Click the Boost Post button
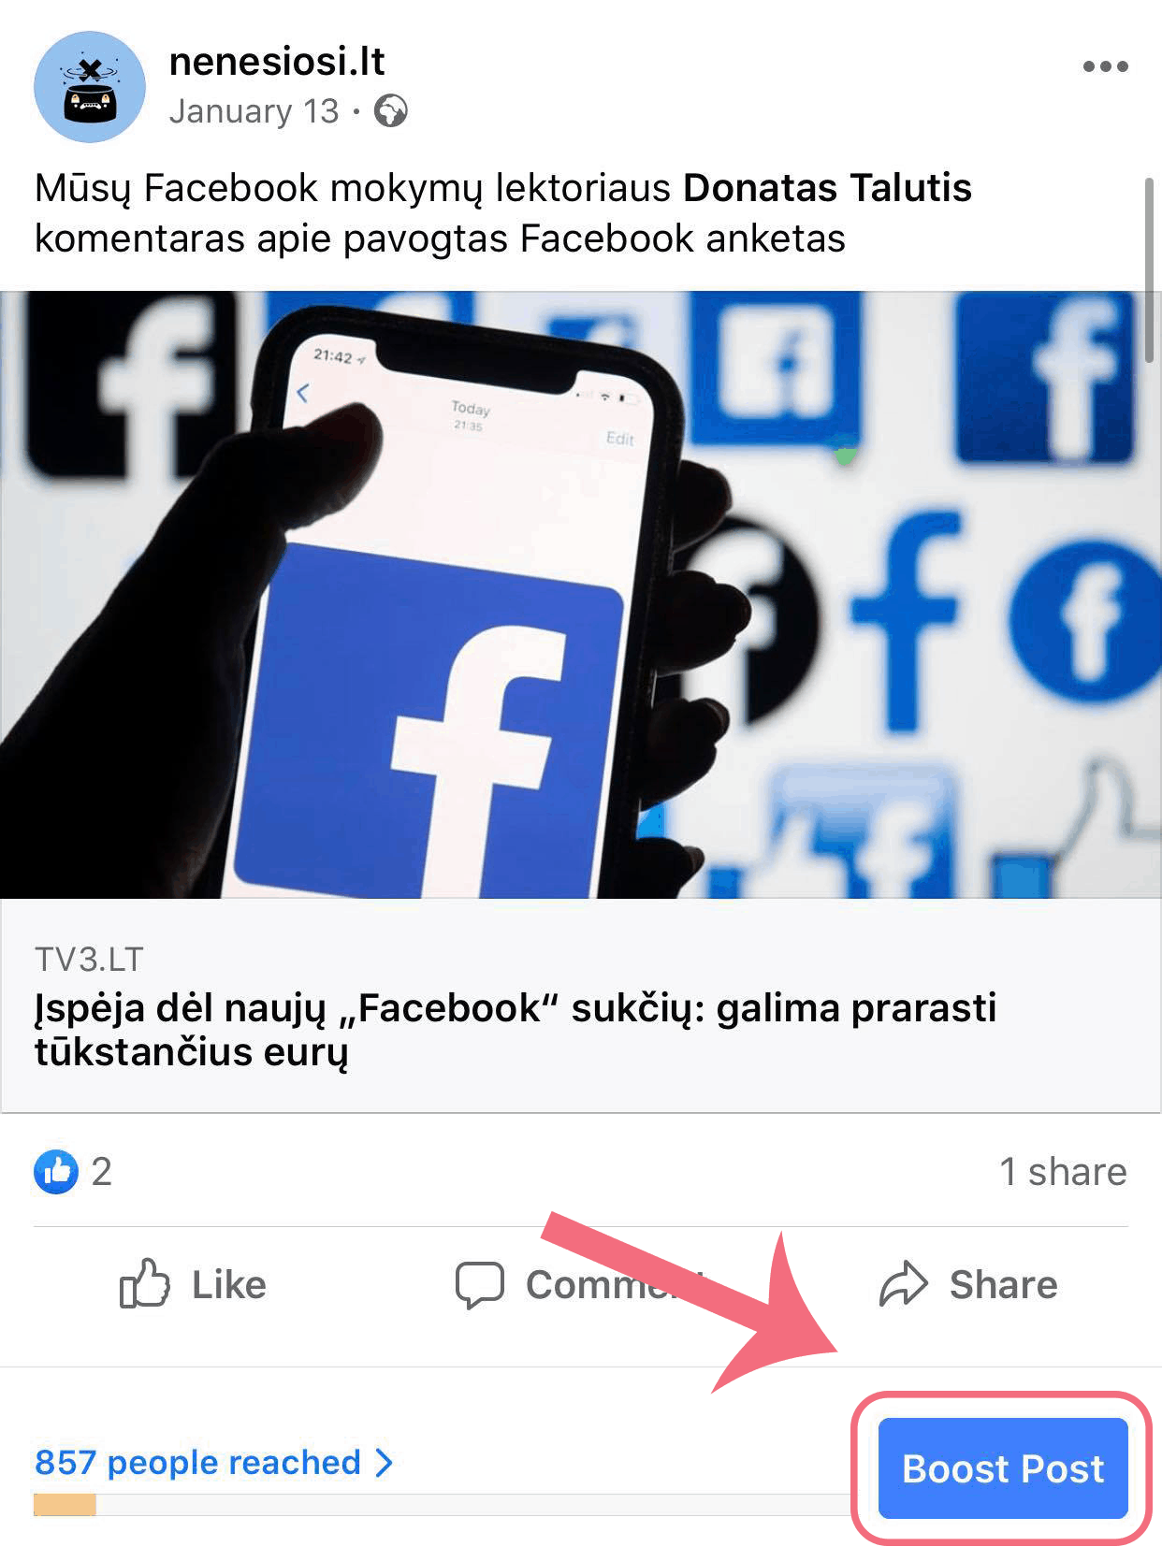 (1003, 1467)
